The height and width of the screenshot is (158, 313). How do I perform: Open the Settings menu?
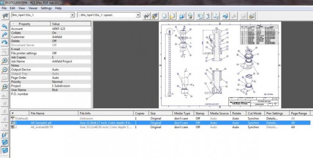coord(46,8)
